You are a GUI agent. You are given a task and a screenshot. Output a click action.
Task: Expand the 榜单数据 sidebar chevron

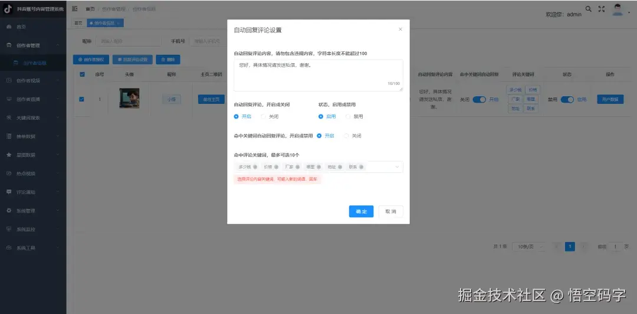click(x=58, y=136)
